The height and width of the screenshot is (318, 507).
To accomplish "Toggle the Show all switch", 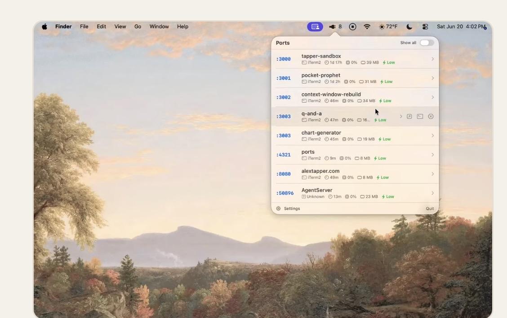I will pyautogui.click(x=427, y=43).
